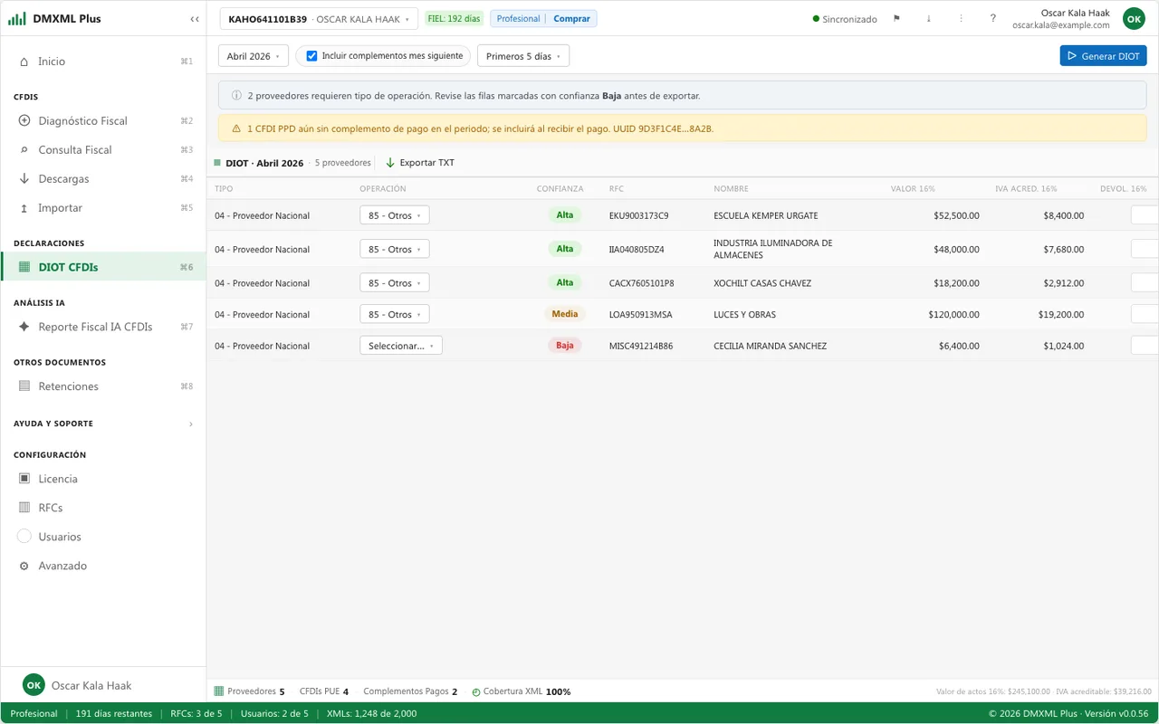Screen dimensions: 1159x724
Task: Go to Inicio
Action: tap(103, 62)
